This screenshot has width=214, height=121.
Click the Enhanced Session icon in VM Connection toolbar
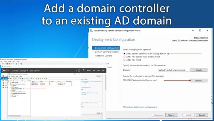(21, 64)
